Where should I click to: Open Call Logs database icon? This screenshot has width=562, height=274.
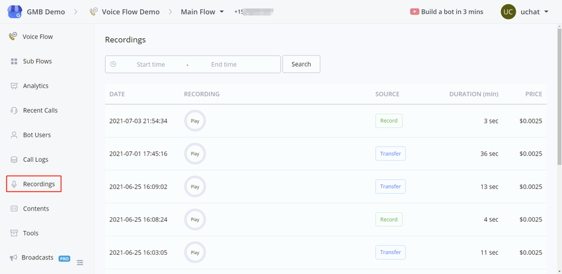14,159
